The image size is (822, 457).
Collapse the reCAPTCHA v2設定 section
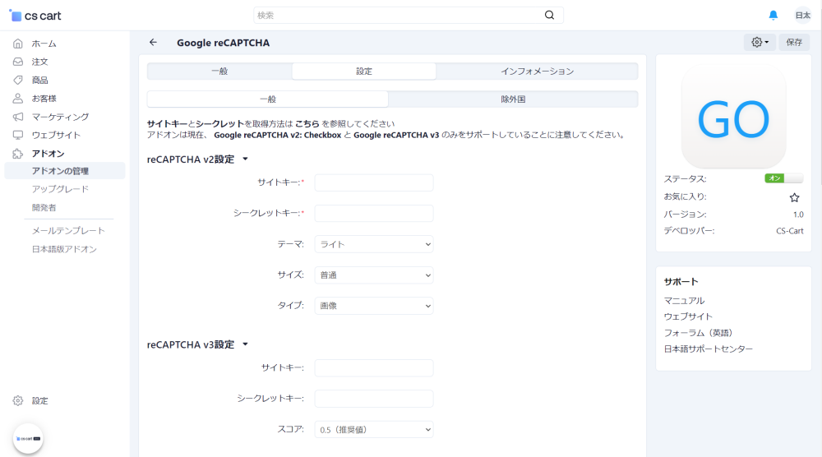coord(197,159)
